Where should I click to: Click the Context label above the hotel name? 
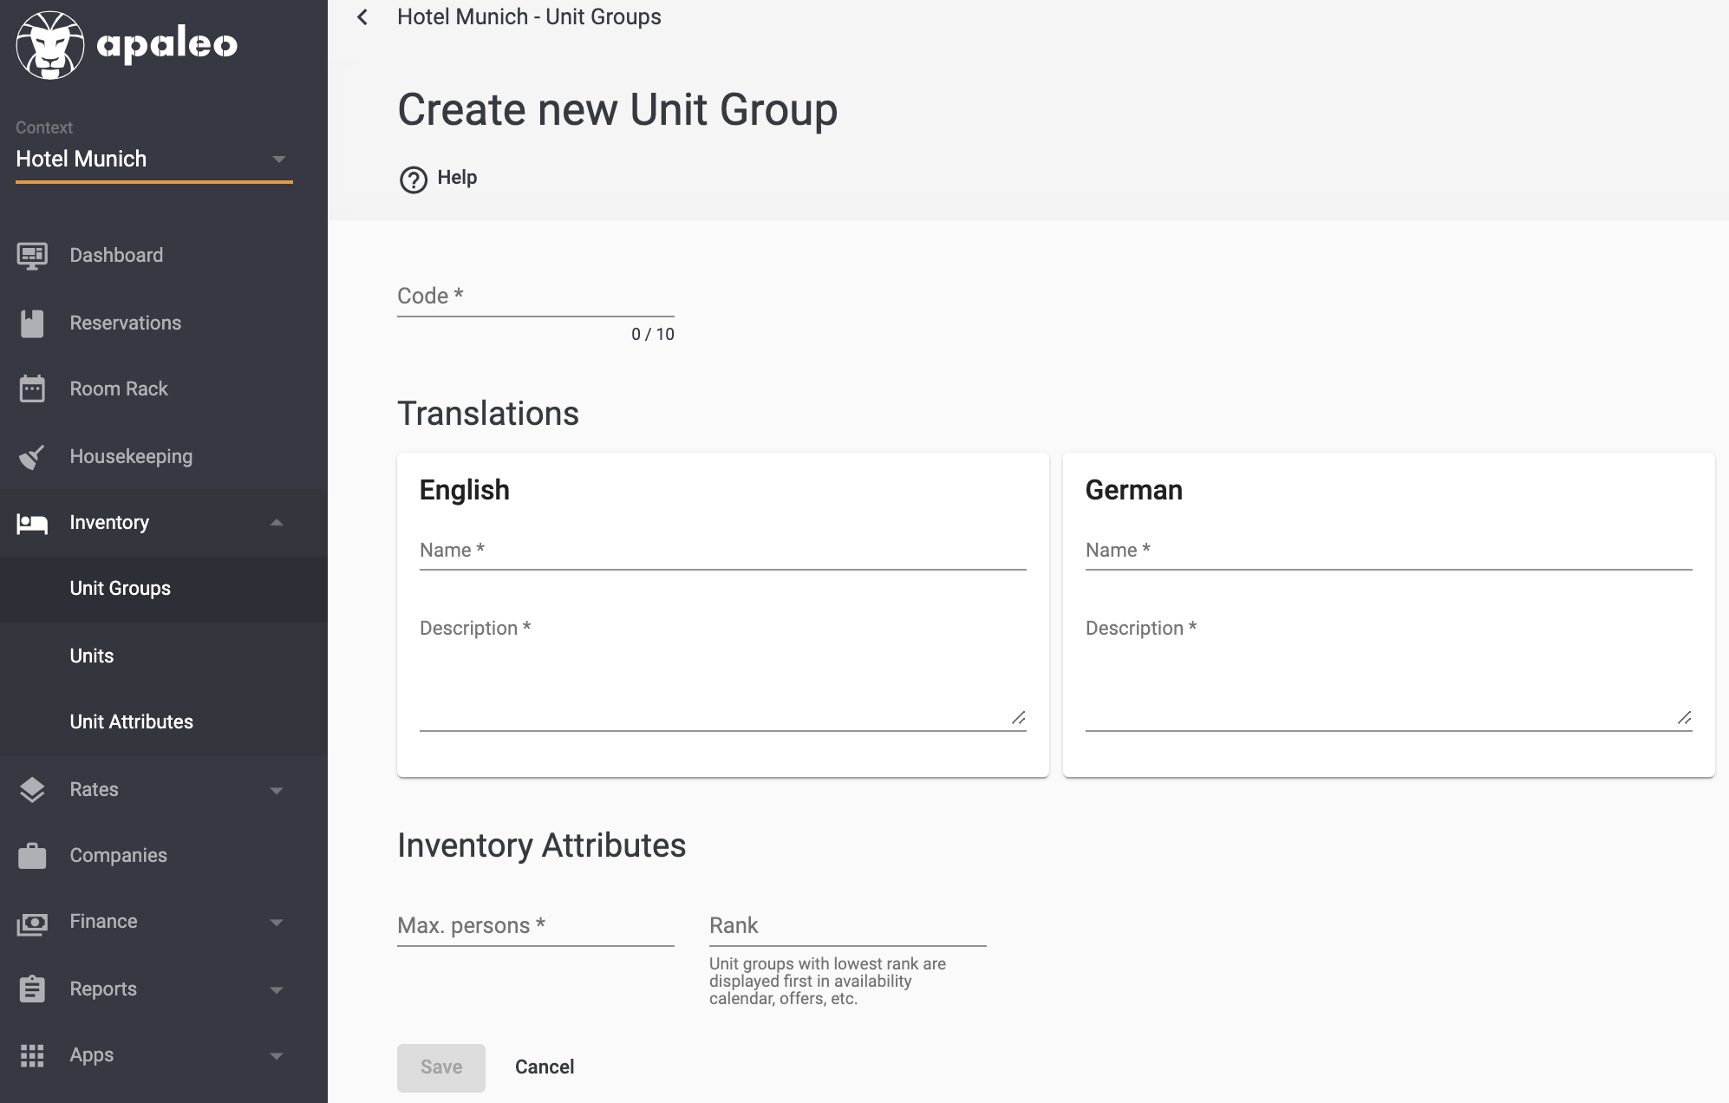(x=44, y=128)
